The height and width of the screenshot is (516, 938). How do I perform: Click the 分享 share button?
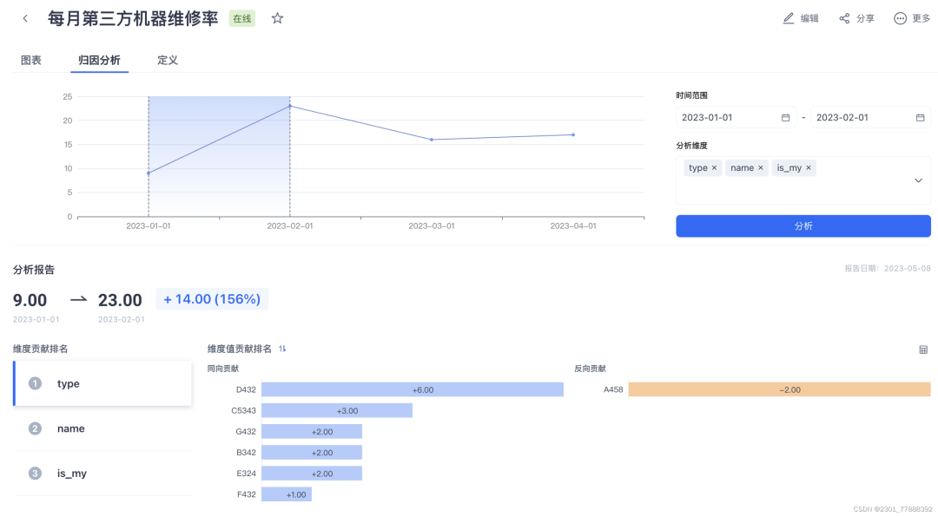pos(856,18)
